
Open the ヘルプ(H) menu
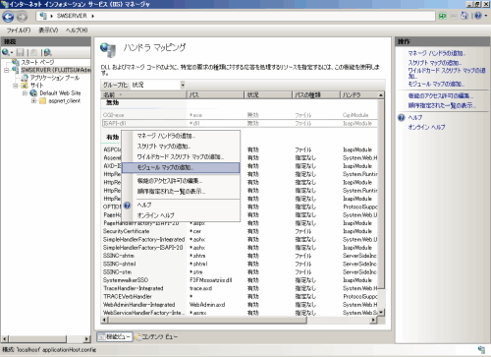(77, 30)
